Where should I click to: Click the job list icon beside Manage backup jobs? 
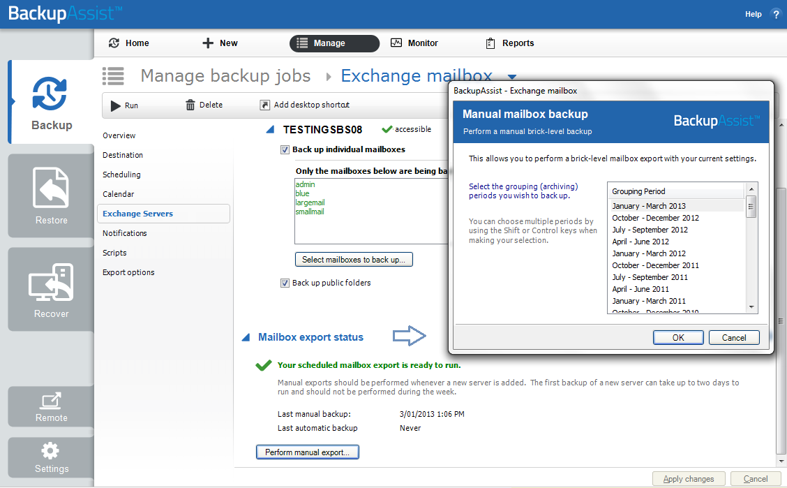tap(114, 76)
